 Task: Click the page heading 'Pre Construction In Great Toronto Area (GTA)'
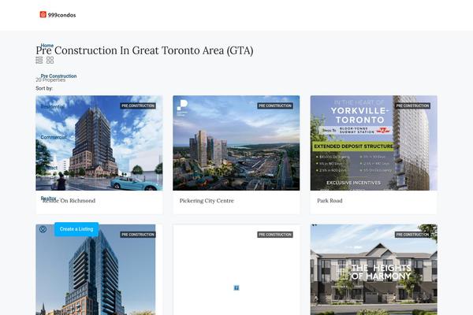(x=144, y=50)
